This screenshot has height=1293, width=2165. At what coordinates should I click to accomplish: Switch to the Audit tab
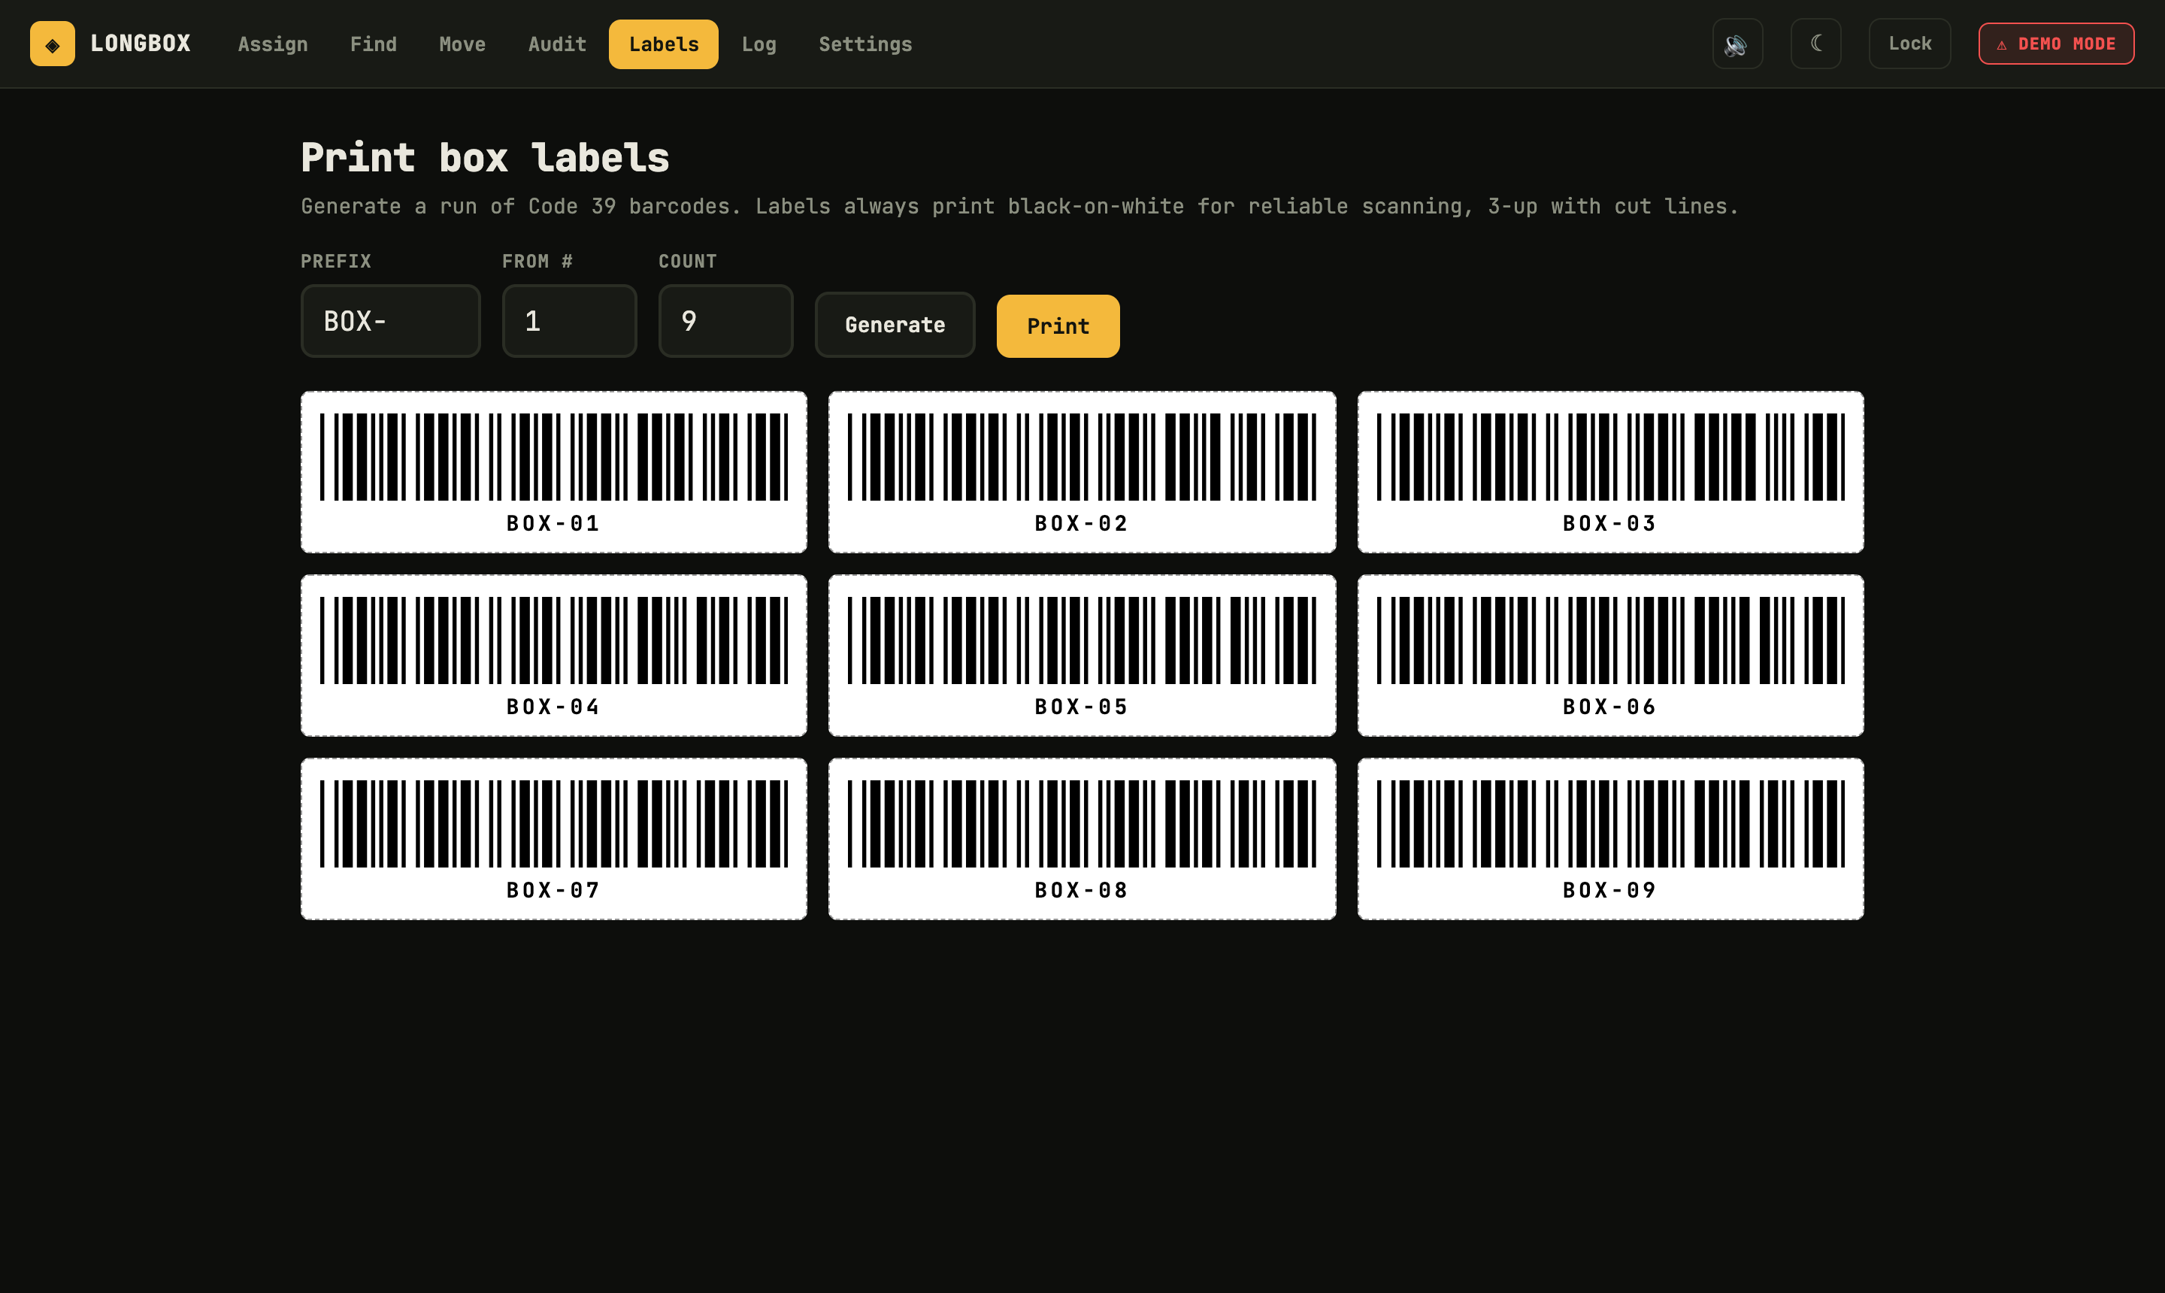(x=557, y=44)
